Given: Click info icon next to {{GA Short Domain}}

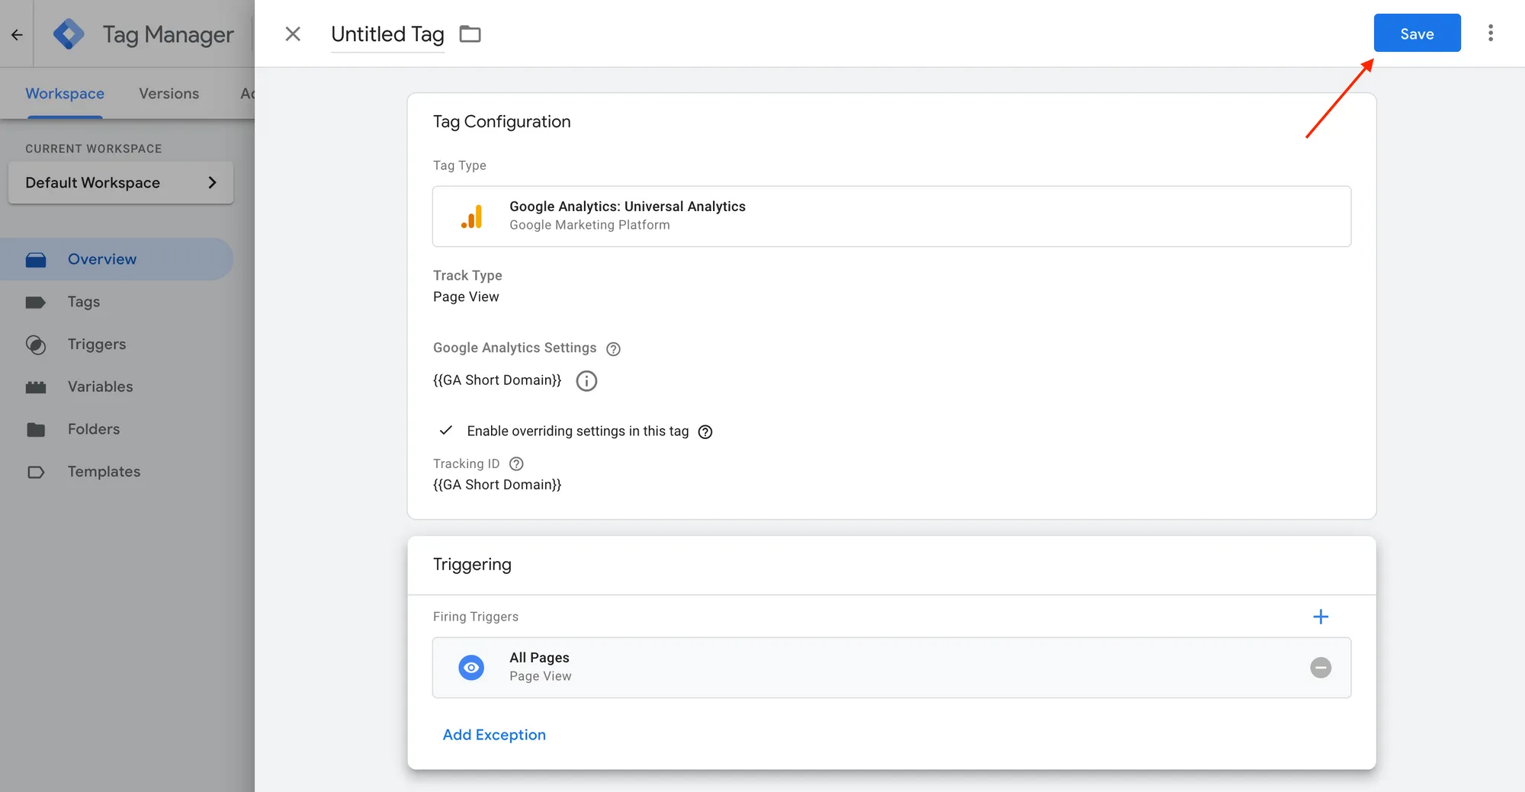Looking at the screenshot, I should point(586,380).
